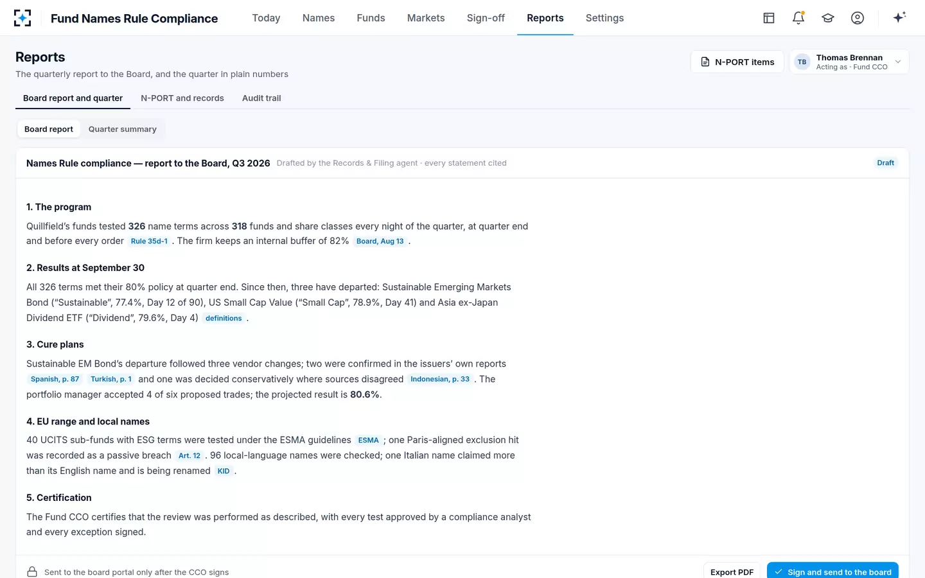Switch to the Funds nav tab
The width and height of the screenshot is (925, 578).
(x=371, y=18)
